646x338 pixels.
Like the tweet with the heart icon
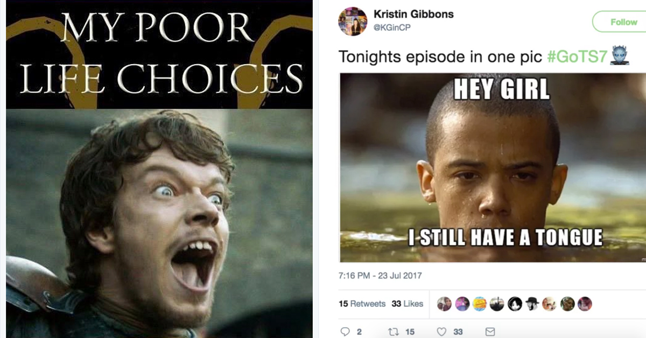pos(441,332)
